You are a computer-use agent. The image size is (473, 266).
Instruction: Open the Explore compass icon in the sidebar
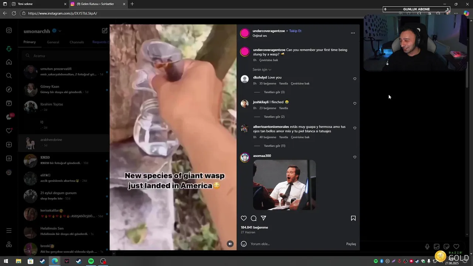[9, 89]
